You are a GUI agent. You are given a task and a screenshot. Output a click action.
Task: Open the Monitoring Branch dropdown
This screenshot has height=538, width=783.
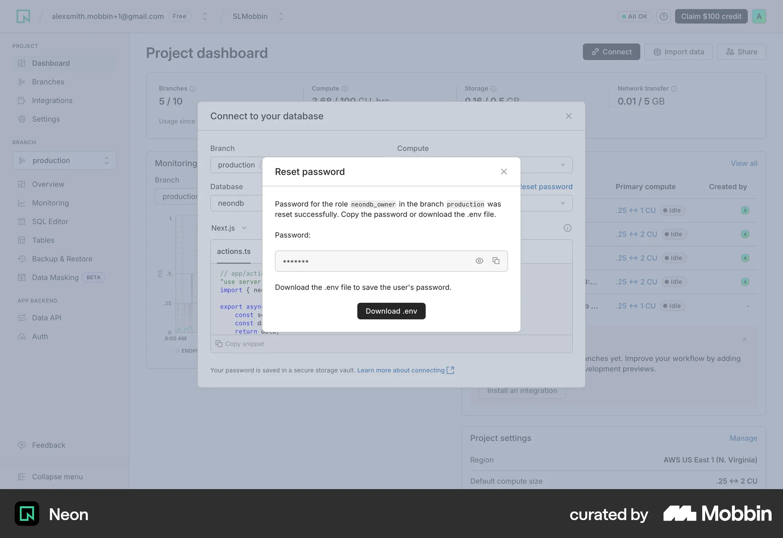pyautogui.click(x=177, y=196)
